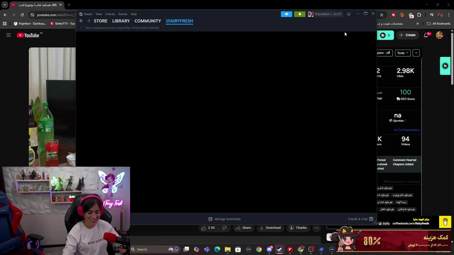Screen dimensions: 454x255
Task: Share the YouTube video
Action: (243, 228)
